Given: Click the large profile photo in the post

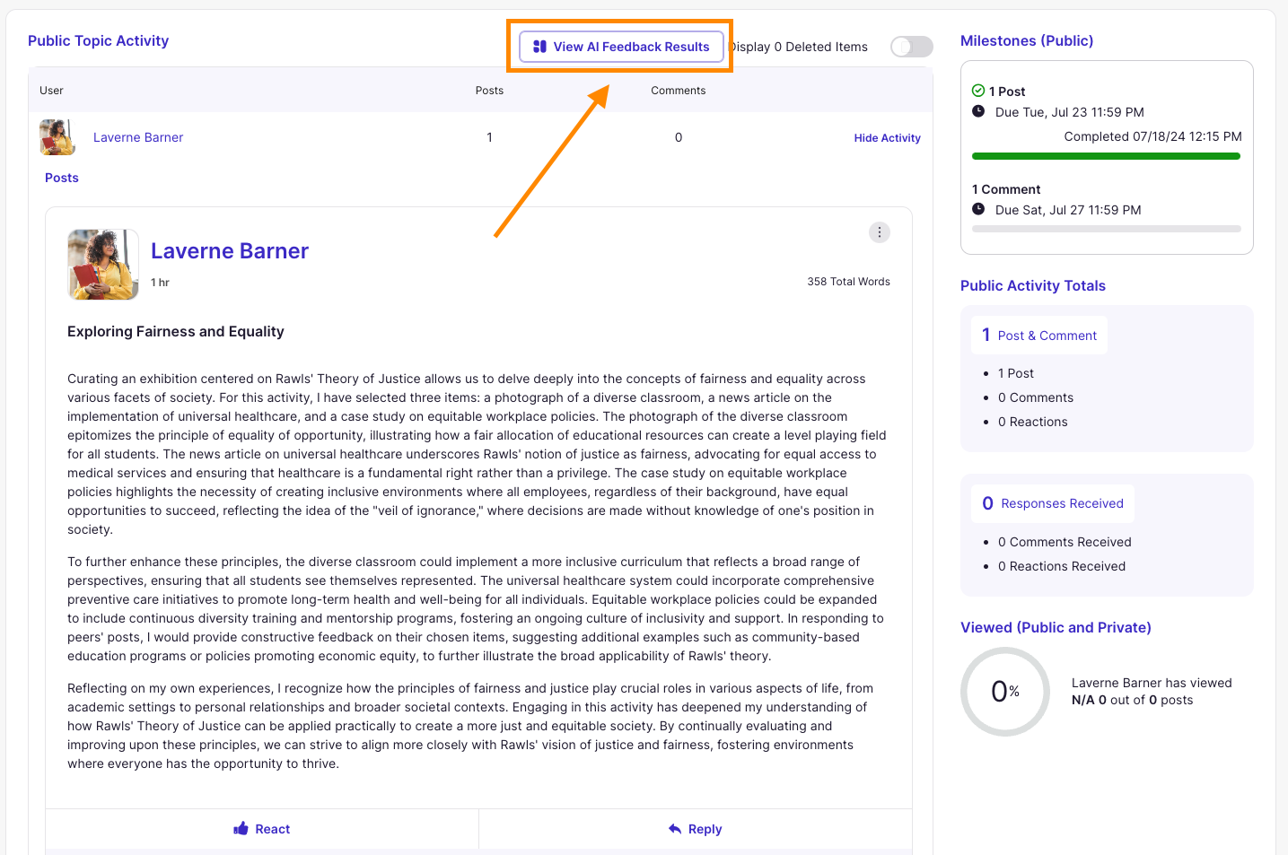Looking at the screenshot, I should tap(103, 264).
